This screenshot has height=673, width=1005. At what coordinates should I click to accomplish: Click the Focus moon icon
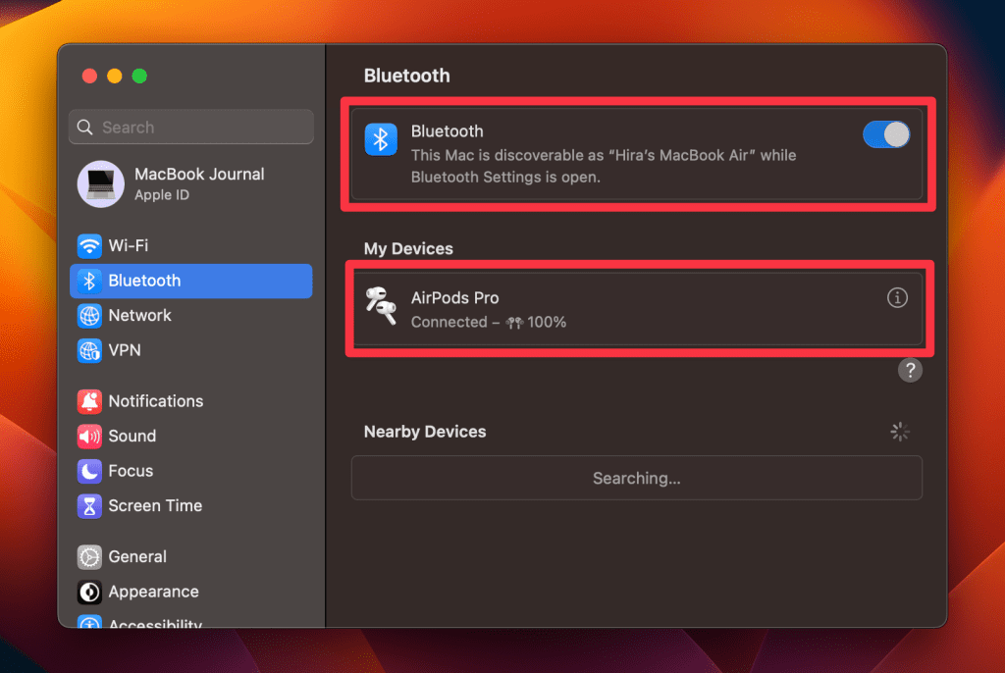coord(89,471)
